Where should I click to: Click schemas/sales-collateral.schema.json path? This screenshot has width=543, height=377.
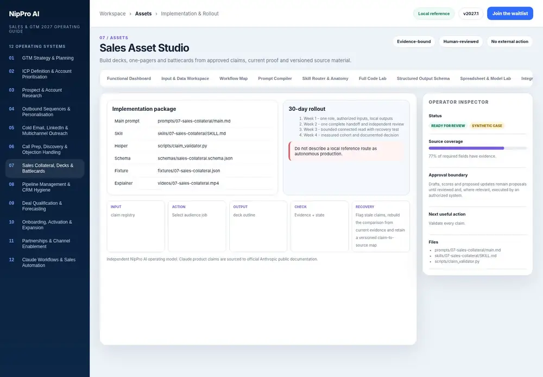(x=195, y=159)
